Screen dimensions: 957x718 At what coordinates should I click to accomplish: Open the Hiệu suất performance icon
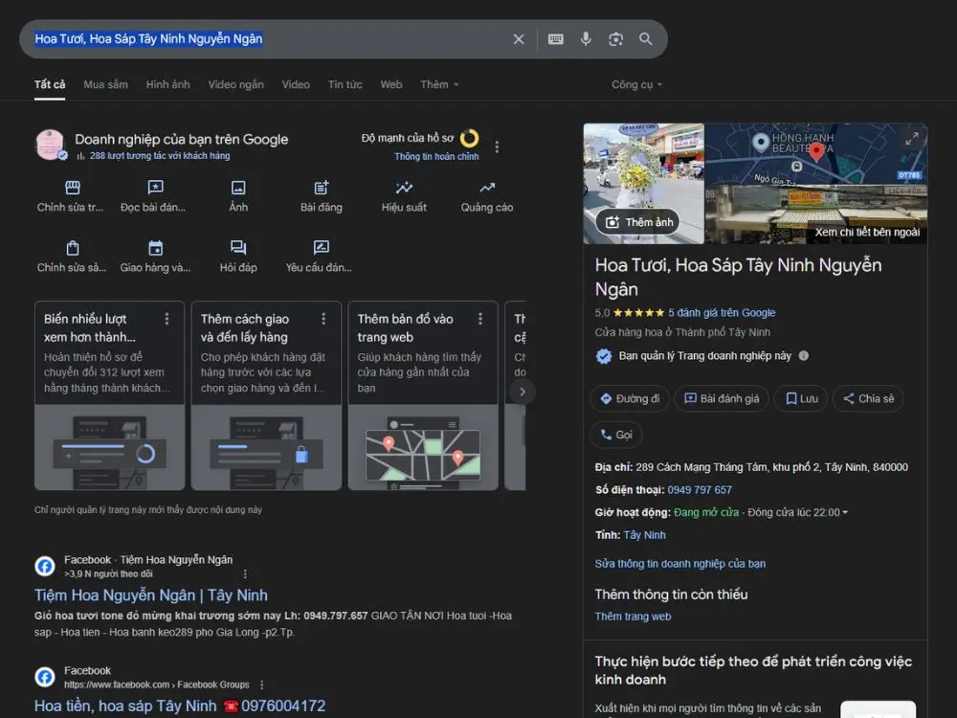(404, 189)
